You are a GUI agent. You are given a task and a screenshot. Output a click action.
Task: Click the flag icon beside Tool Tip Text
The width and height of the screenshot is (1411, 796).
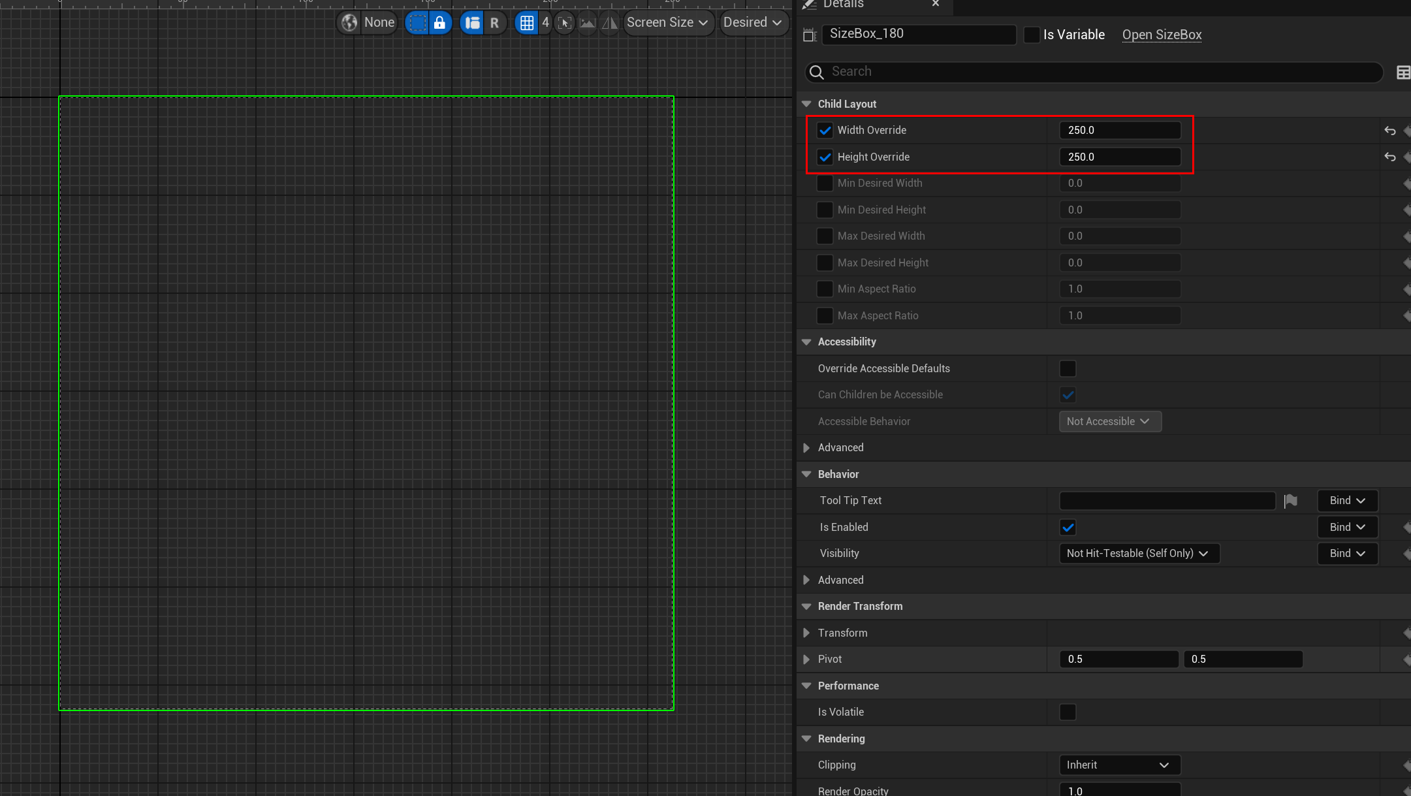click(x=1290, y=501)
